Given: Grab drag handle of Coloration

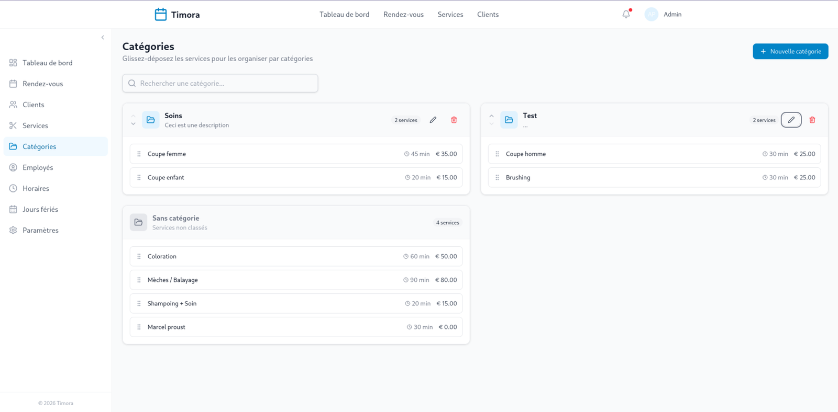Looking at the screenshot, I should tap(139, 256).
